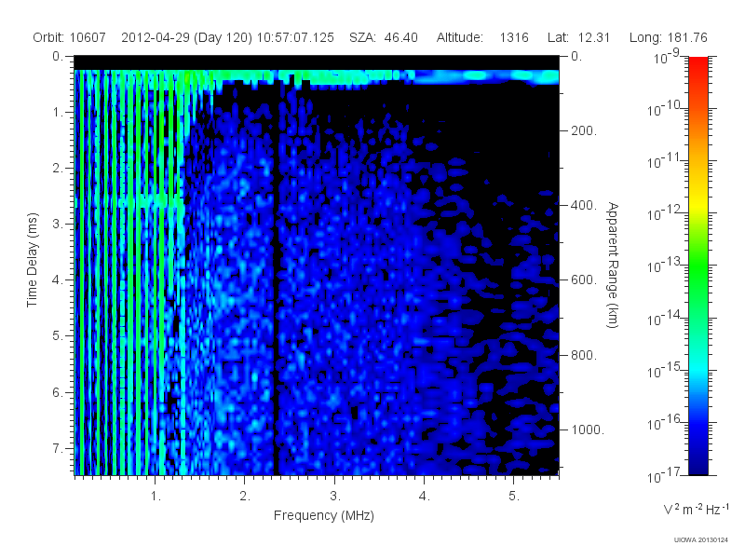Viewport: 745px width, 559px height.
Task: Click the 'Time Delay (ms)' axis label
Action: click(32, 260)
